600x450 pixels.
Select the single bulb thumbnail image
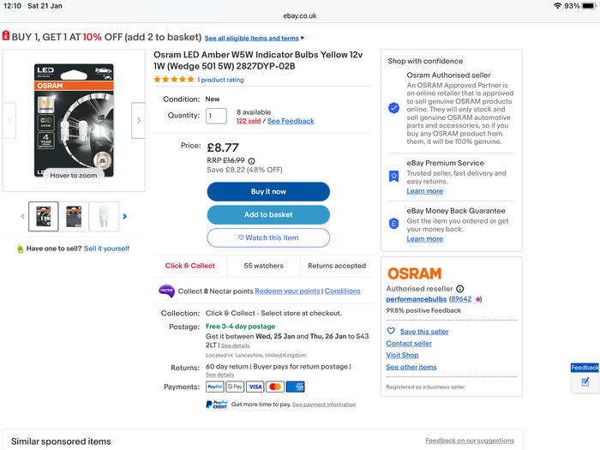coord(104,217)
